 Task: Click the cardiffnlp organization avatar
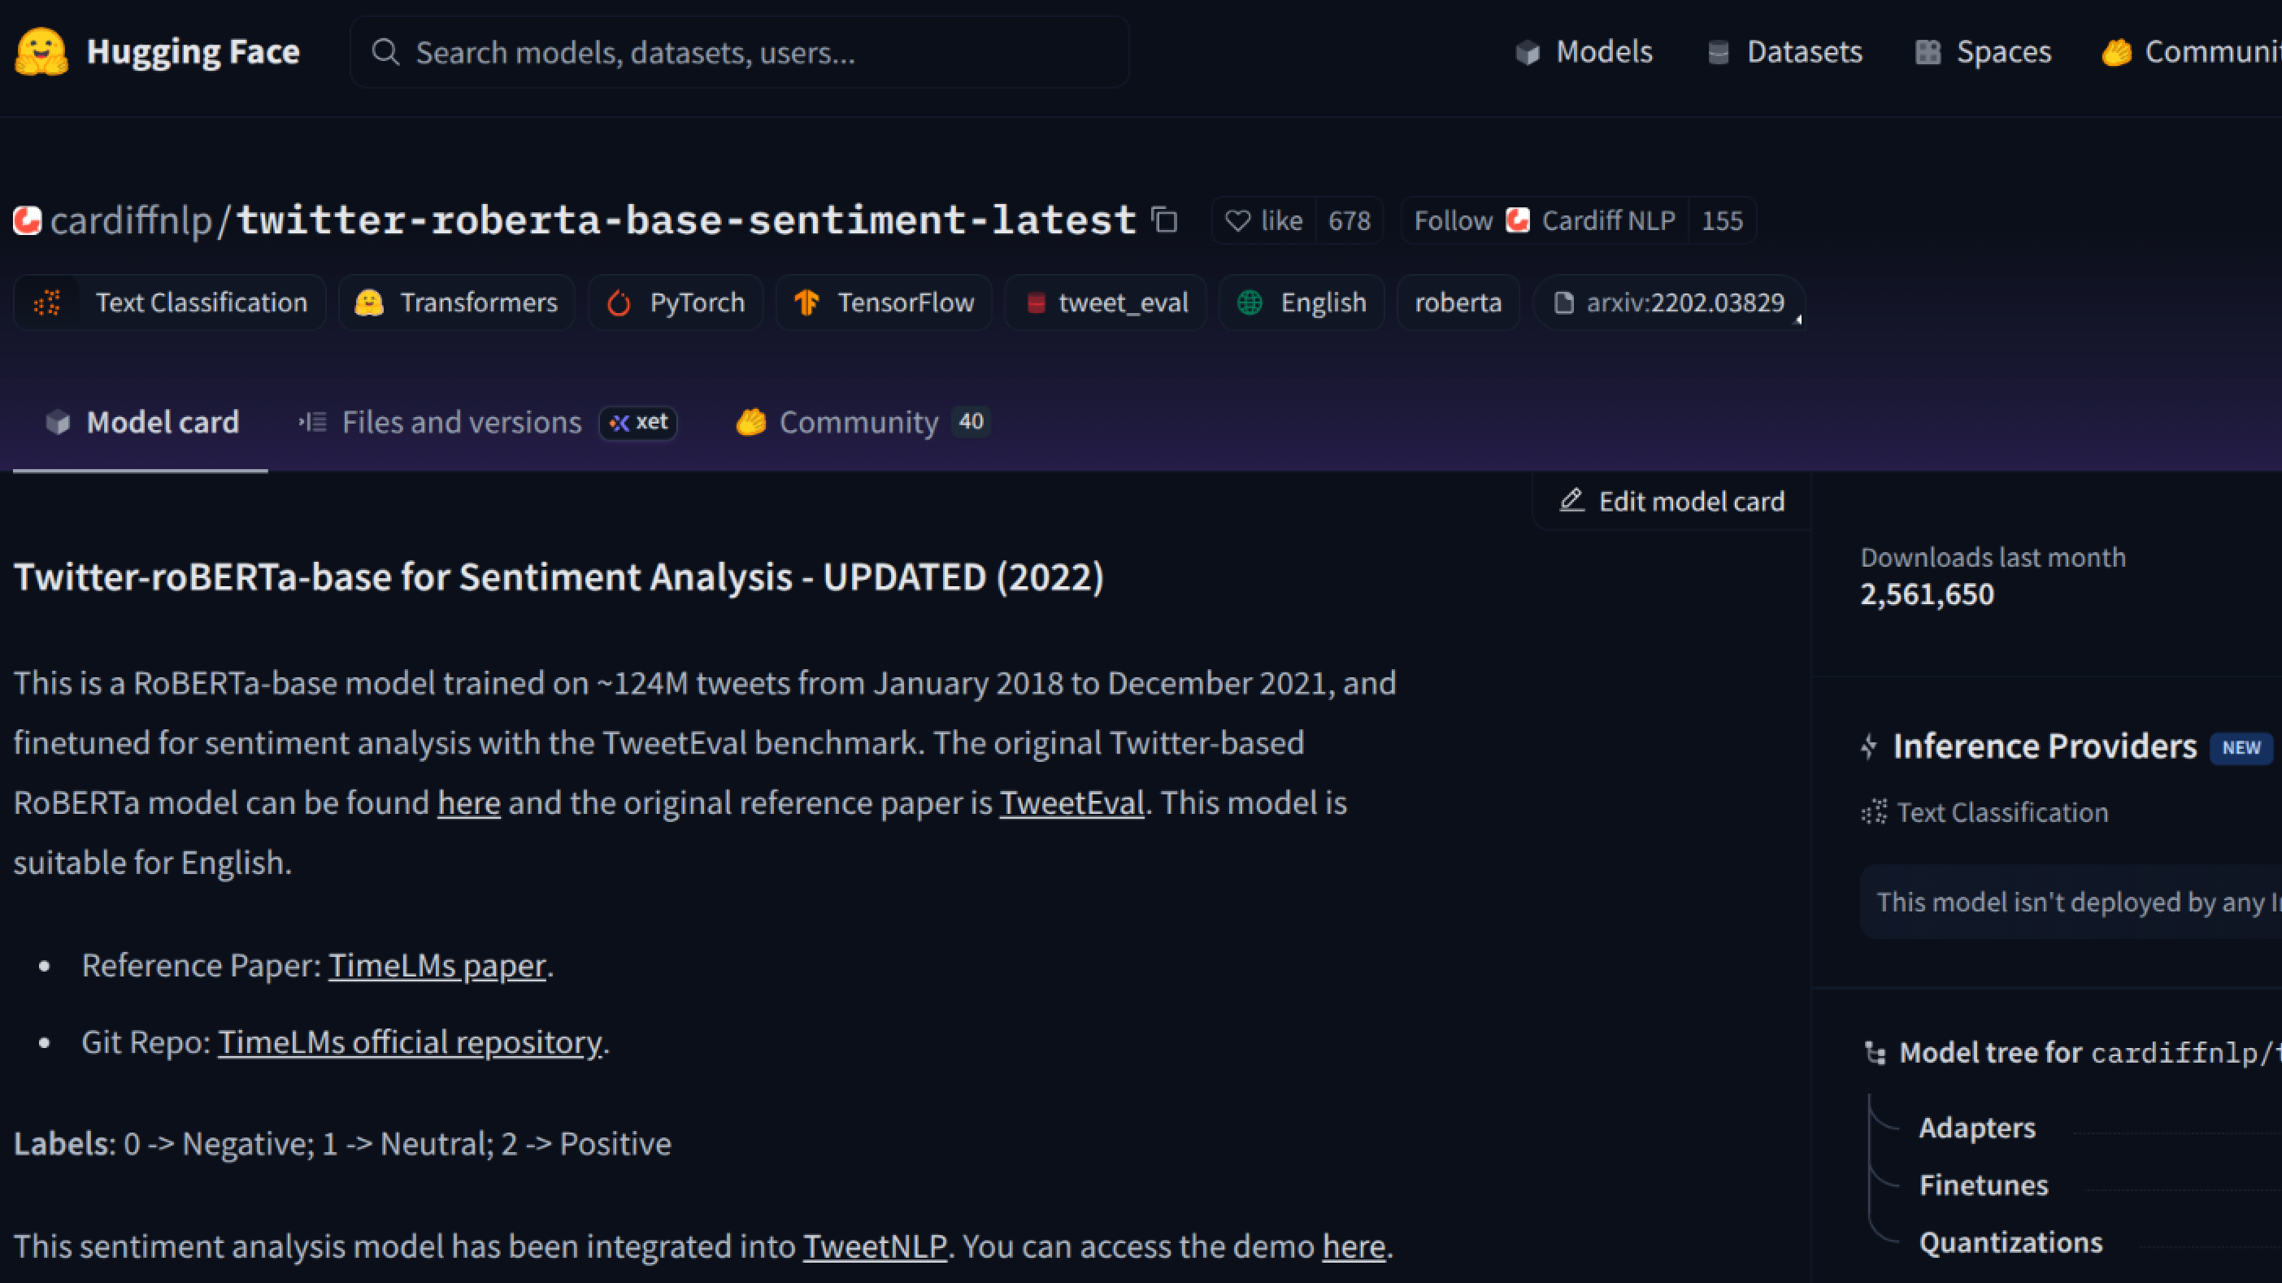(x=28, y=220)
